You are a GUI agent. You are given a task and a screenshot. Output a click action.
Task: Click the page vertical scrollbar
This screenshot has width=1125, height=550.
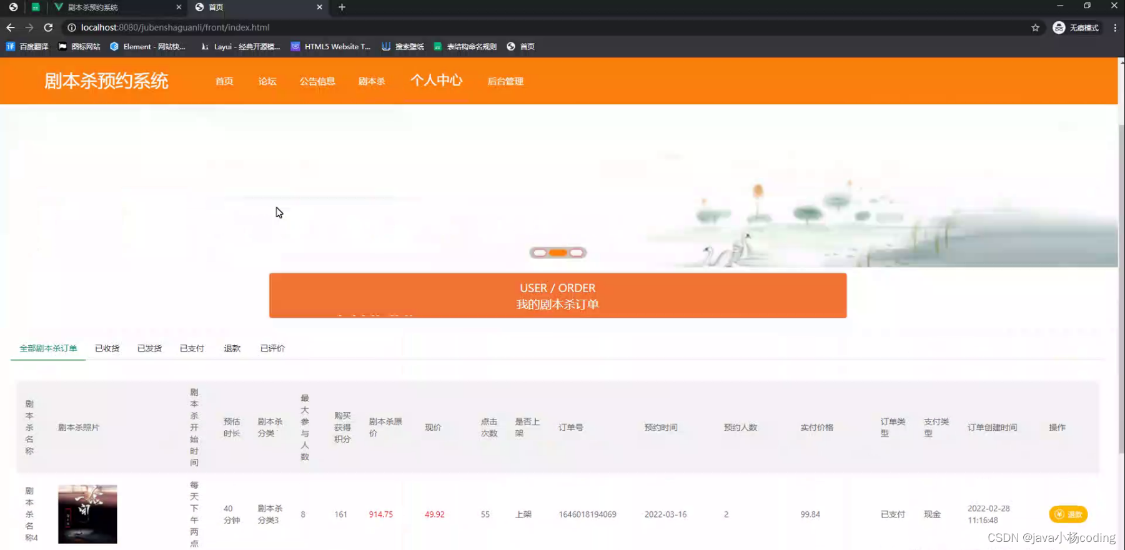(x=1121, y=290)
